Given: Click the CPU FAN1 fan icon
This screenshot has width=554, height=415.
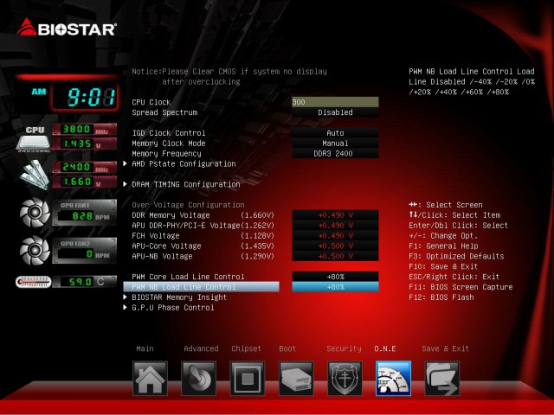Looking at the screenshot, I should (35, 212).
